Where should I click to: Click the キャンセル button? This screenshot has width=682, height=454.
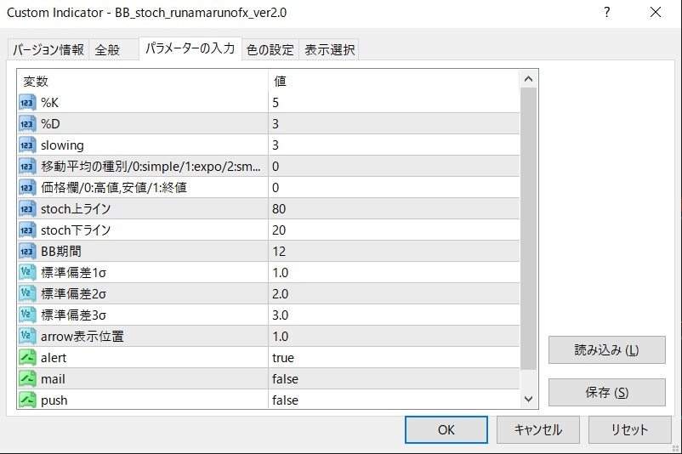[538, 429]
